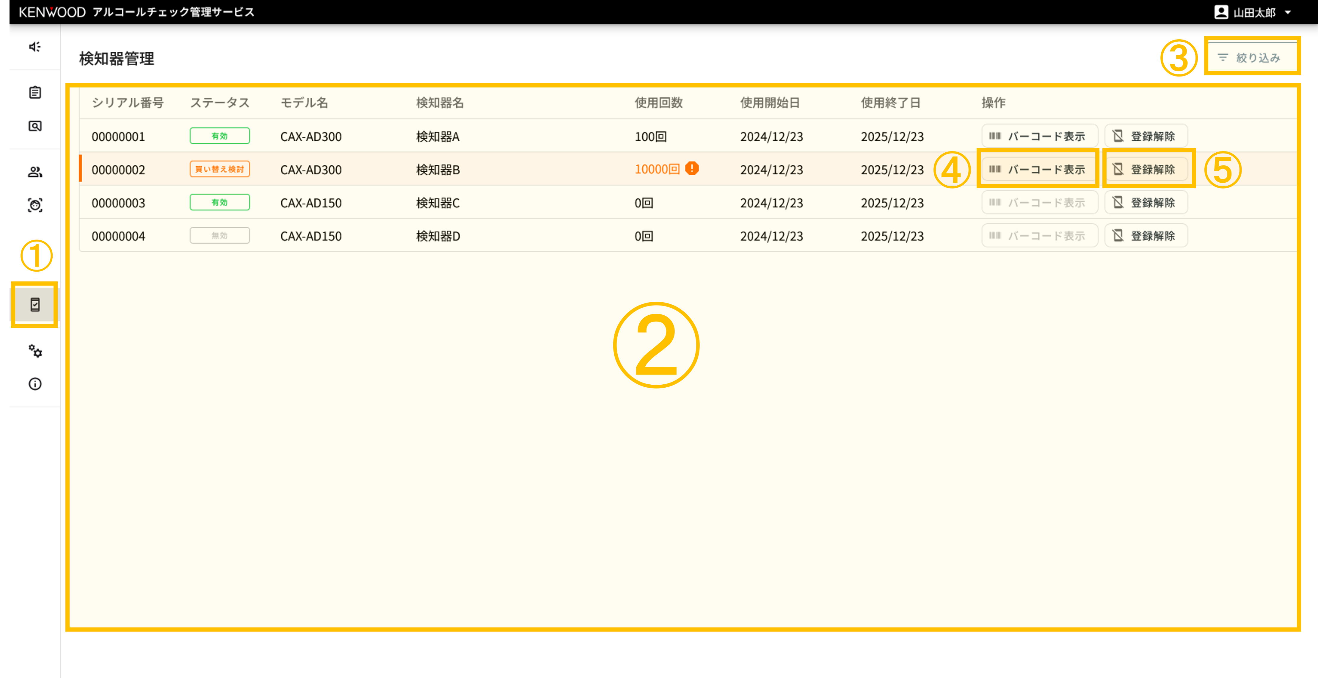Screen dimensions: 1318x678
Task: Click the orange warning icon beside 10000回
Action: (692, 168)
